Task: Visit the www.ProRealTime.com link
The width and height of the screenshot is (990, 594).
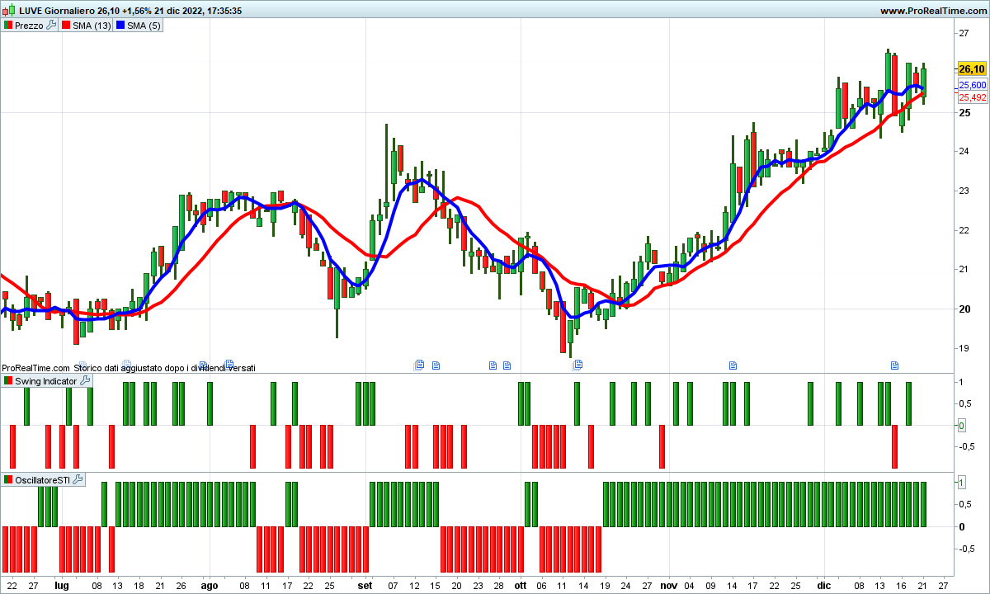Action: point(933,11)
